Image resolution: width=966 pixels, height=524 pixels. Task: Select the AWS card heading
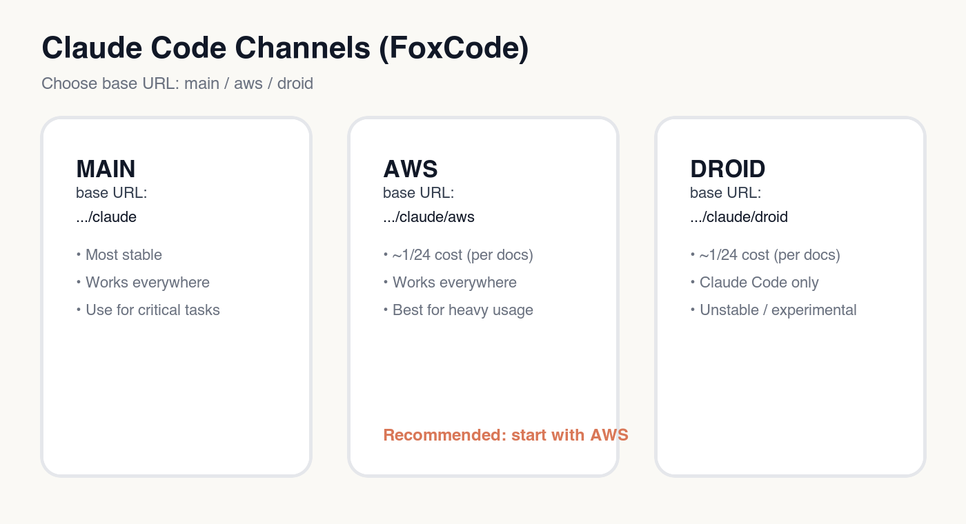[x=411, y=169]
